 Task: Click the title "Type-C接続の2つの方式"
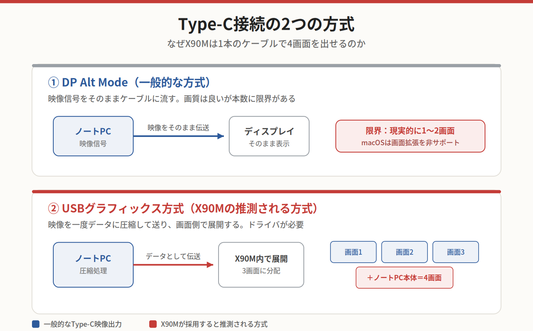[x=266, y=25]
